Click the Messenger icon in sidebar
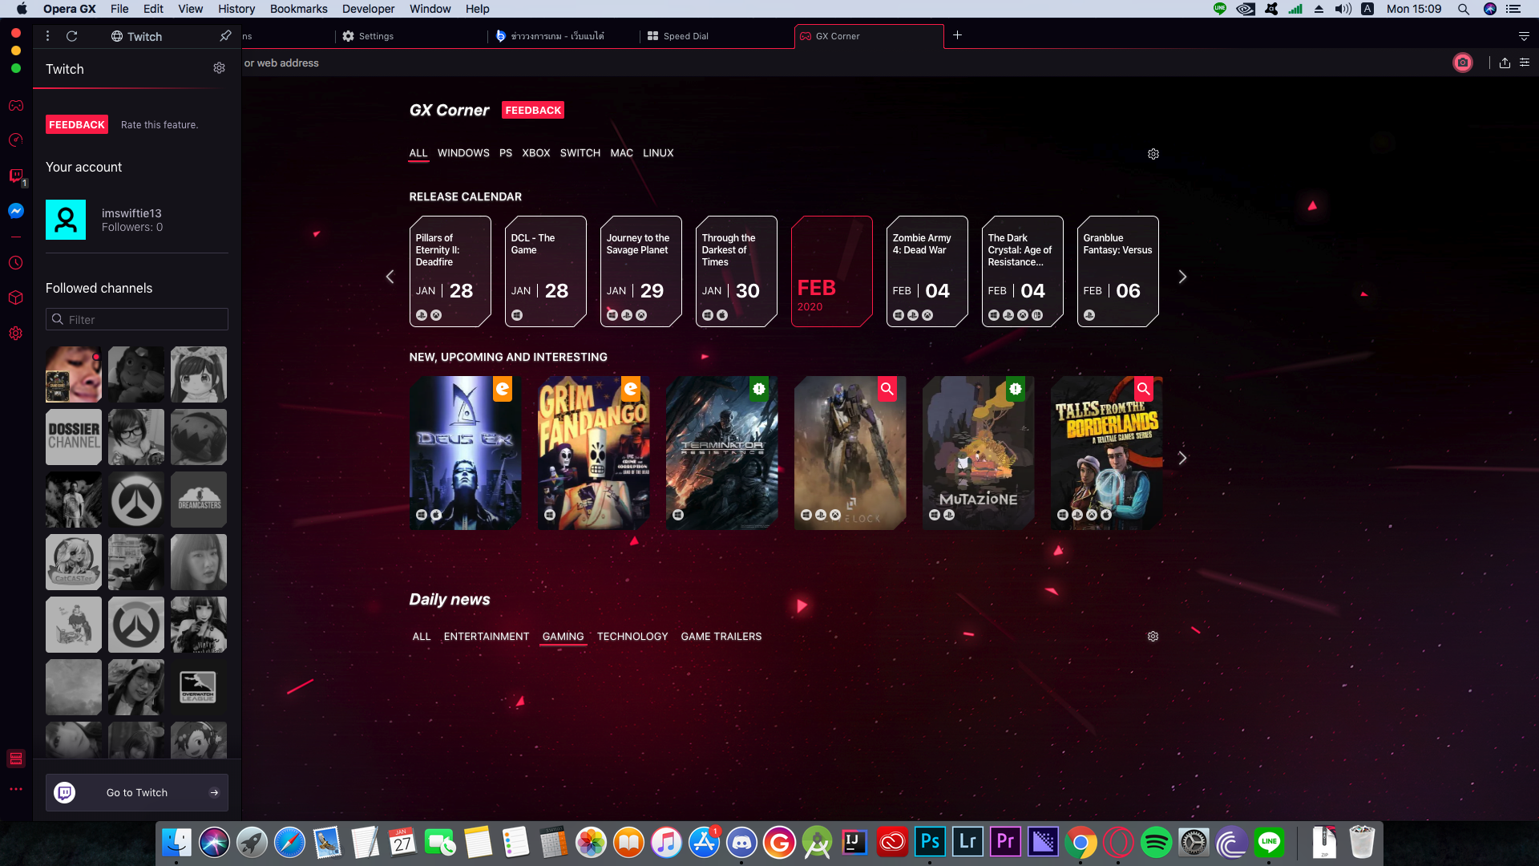The image size is (1539, 866). point(16,211)
